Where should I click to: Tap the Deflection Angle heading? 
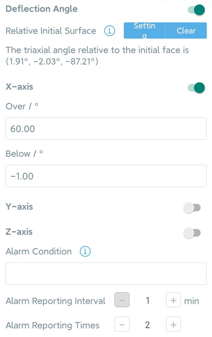(42, 9)
